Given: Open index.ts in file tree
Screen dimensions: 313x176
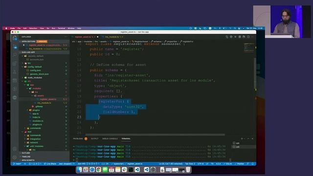Looking at the screenshot, I should coord(36,117).
